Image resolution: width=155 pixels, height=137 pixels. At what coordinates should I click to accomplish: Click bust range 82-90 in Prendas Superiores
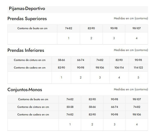[91, 28]
